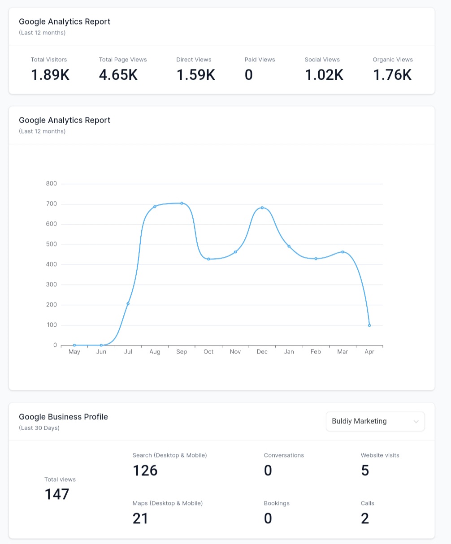The image size is (451, 544).
Task: Select the Total views 147 figure
Action: tap(57, 494)
